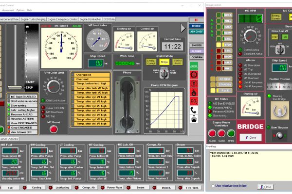The image size is (292, 194).
Task: Switch to Engine Turbocharging tab
Action: (33, 19)
